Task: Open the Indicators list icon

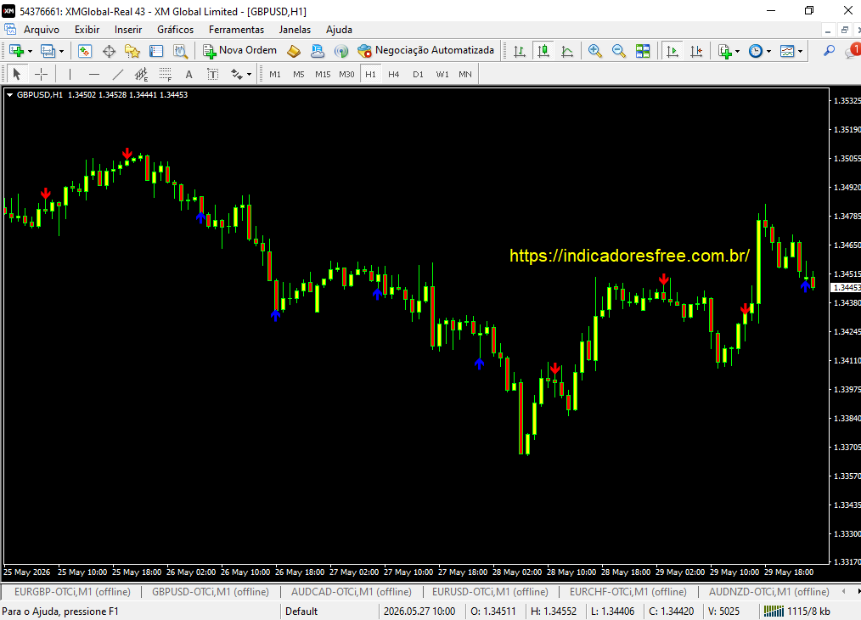Action: point(725,51)
